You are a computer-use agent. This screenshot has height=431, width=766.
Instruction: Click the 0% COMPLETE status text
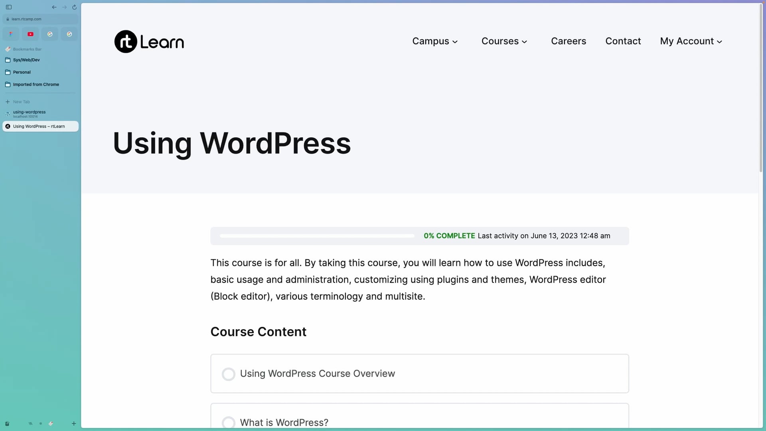[449, 236]
